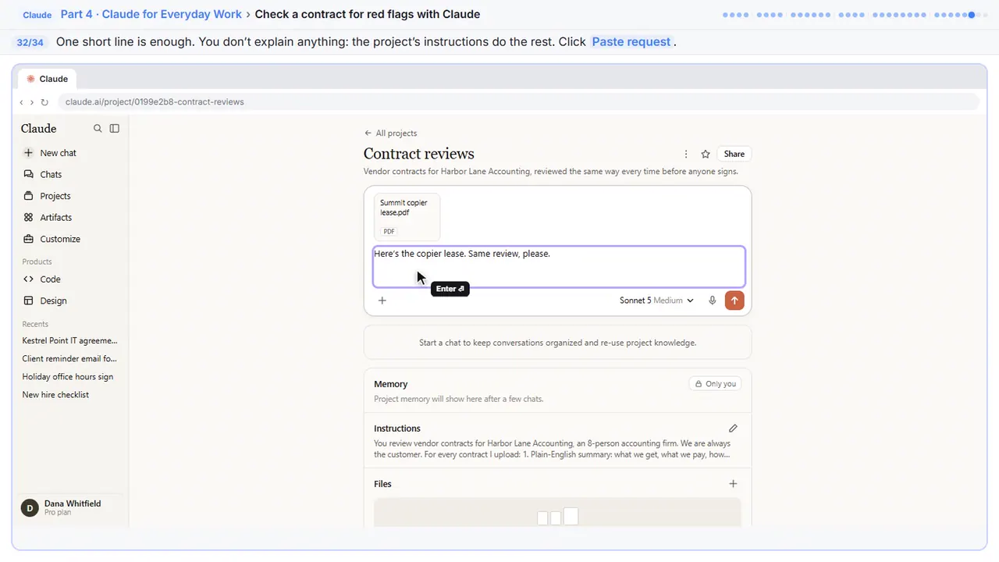
Task: Click the Only you visibility badge
Action: point(715,384)
